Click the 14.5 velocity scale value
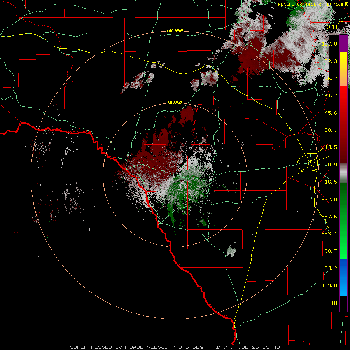This screenshot has width=350, height=350. [x=331, y=147]
